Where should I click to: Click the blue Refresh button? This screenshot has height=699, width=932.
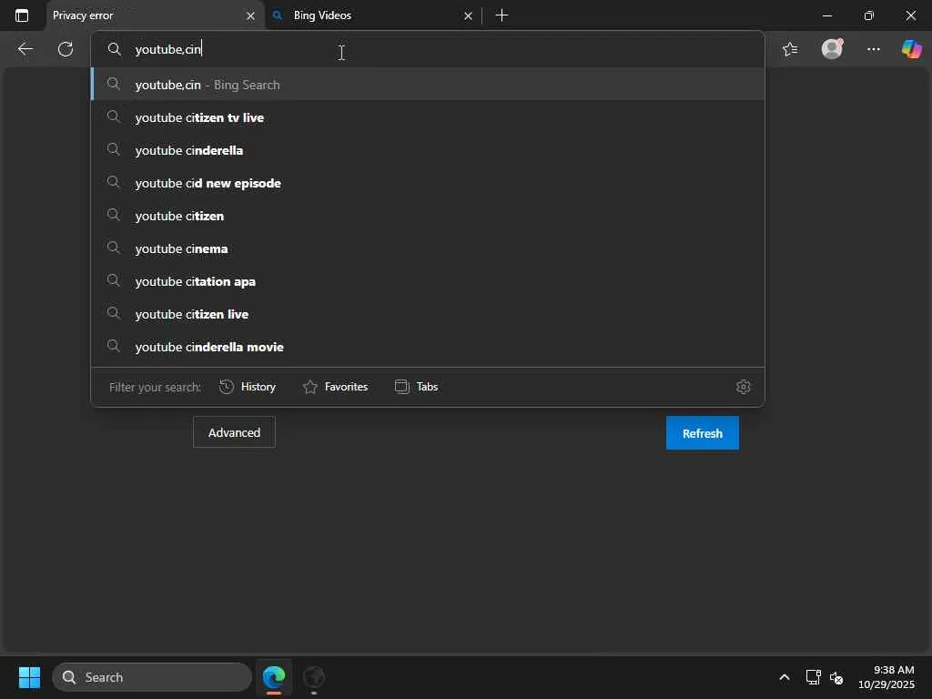[702, 433]
